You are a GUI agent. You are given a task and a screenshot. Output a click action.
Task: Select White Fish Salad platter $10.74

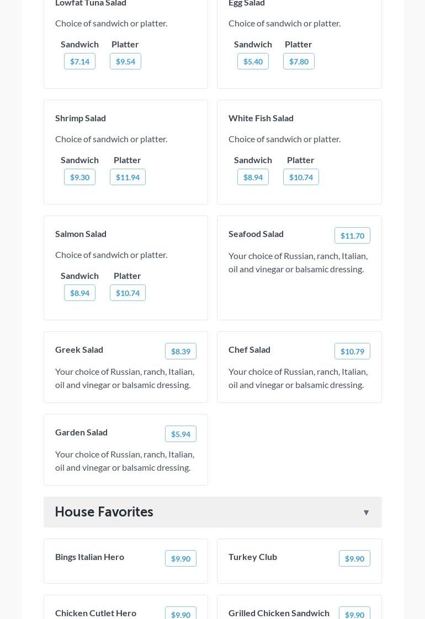point(301,177)
